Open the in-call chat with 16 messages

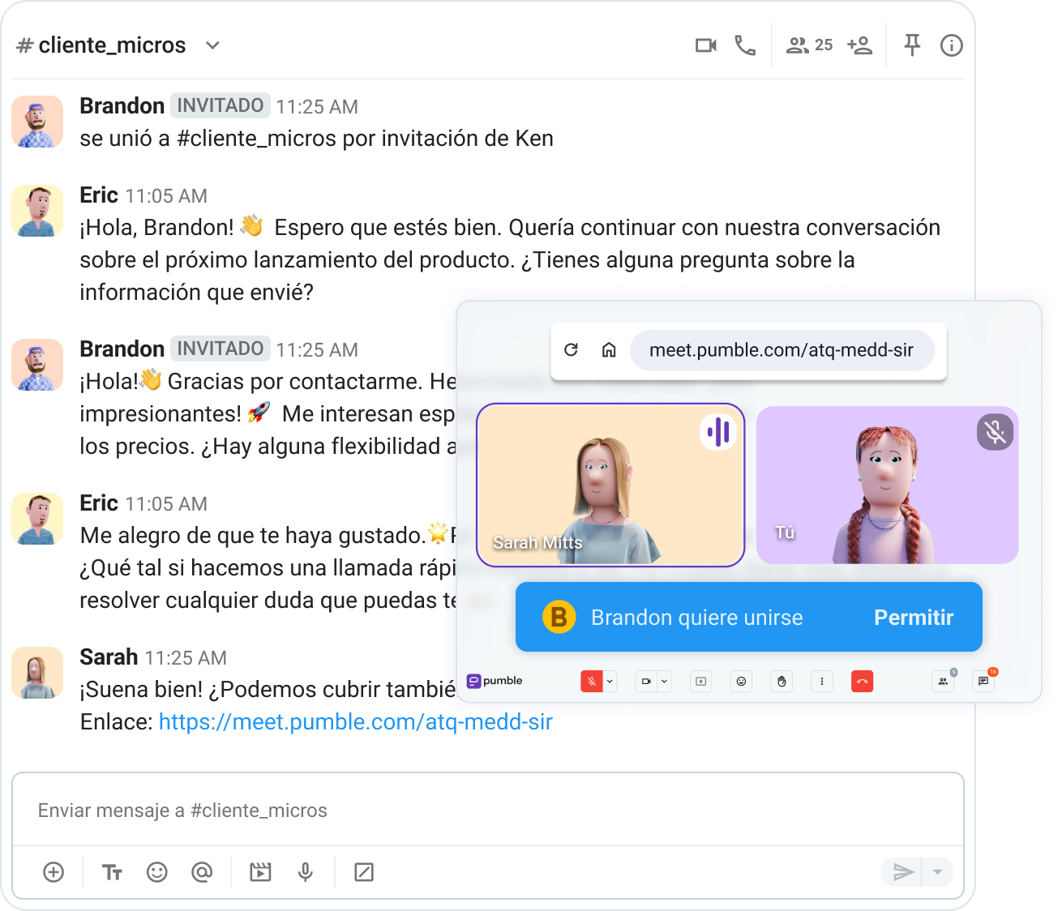click(983, 682)
